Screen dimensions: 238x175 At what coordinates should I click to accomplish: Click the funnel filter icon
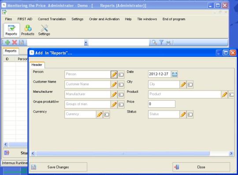pyautogui.click(x=161, y=43)
